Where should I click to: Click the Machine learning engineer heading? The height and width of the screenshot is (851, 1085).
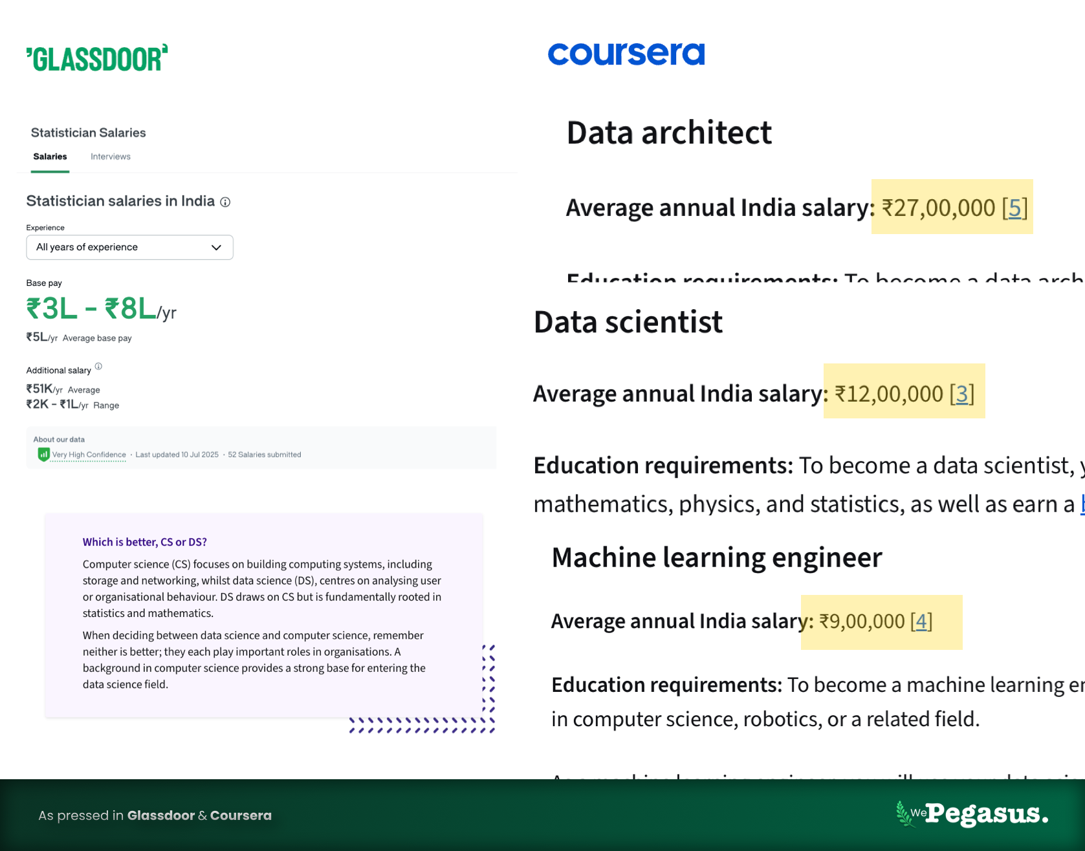(716, 557)
